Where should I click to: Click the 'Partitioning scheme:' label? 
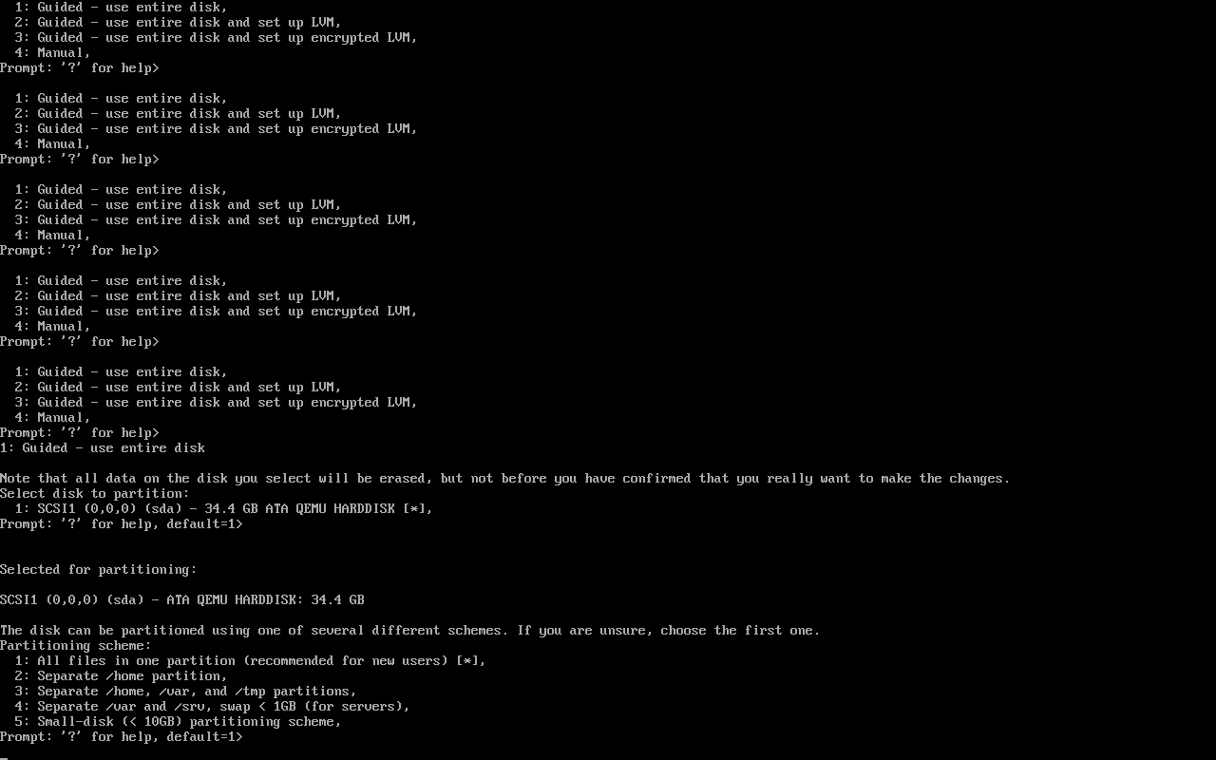pyautogui.click(x=76, y=645)
